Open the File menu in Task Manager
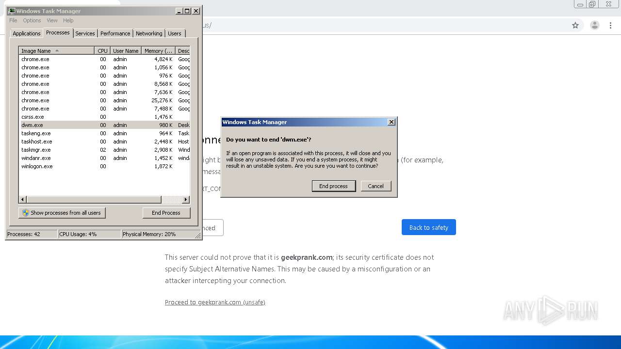The width and height of the screenshot is (621, 349). [13, 20]
